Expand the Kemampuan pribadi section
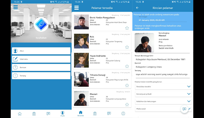Viewport: 204px width, 118px height. [x=189, y=94]
